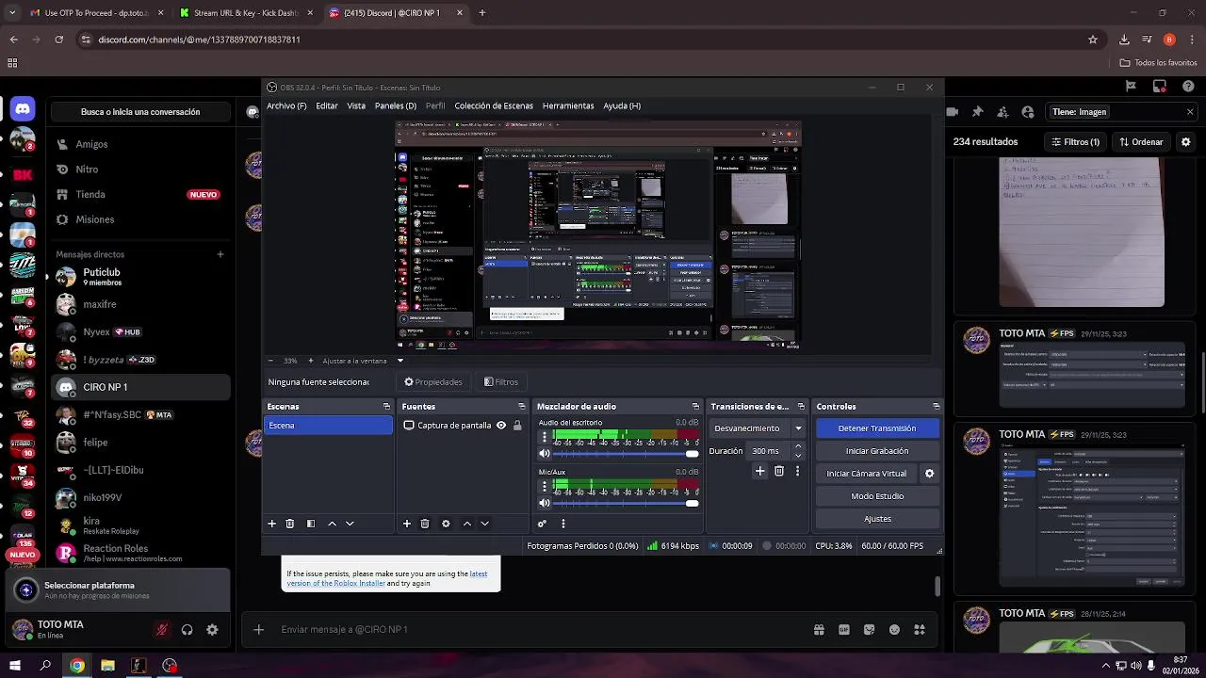Move source up in Fuentes toolbar
The height and width of the screenshot is (678, 1206).
click(x=466, y=524)
